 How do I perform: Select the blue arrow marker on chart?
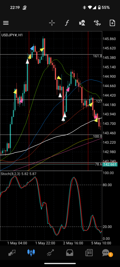[32, 48]
